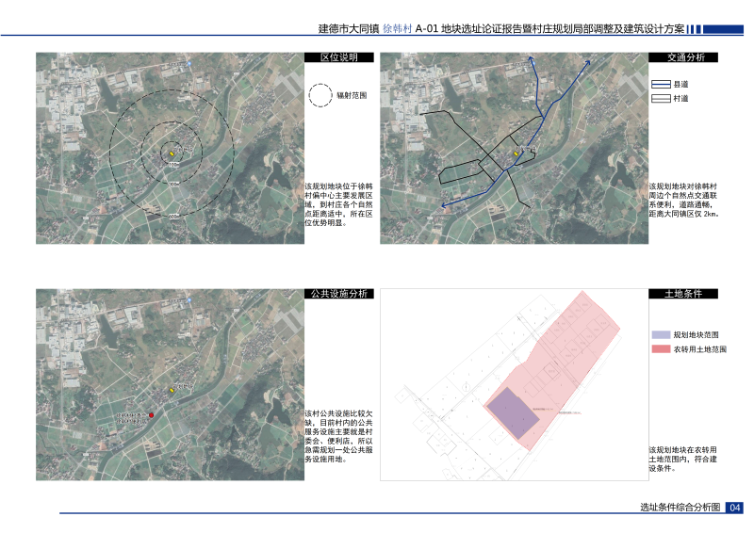This screenshot has width=754, height=533.
Task: Click the page number 04 box
Action: 735,508
